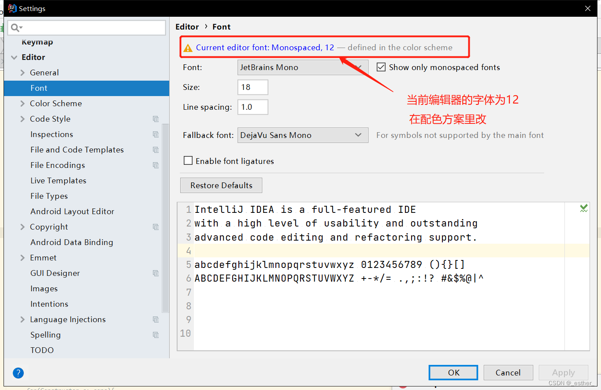Expand the Color Scheme node
The height and width of the screenshot is (390, 601).
(22, 104)
